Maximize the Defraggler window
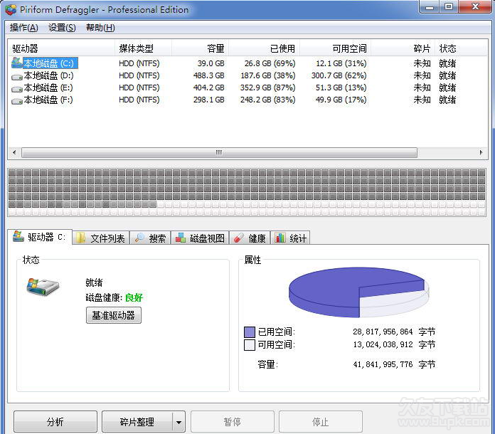Image resolution: width=495 pixels, height=434 pixels. click(x=449, y=6)
